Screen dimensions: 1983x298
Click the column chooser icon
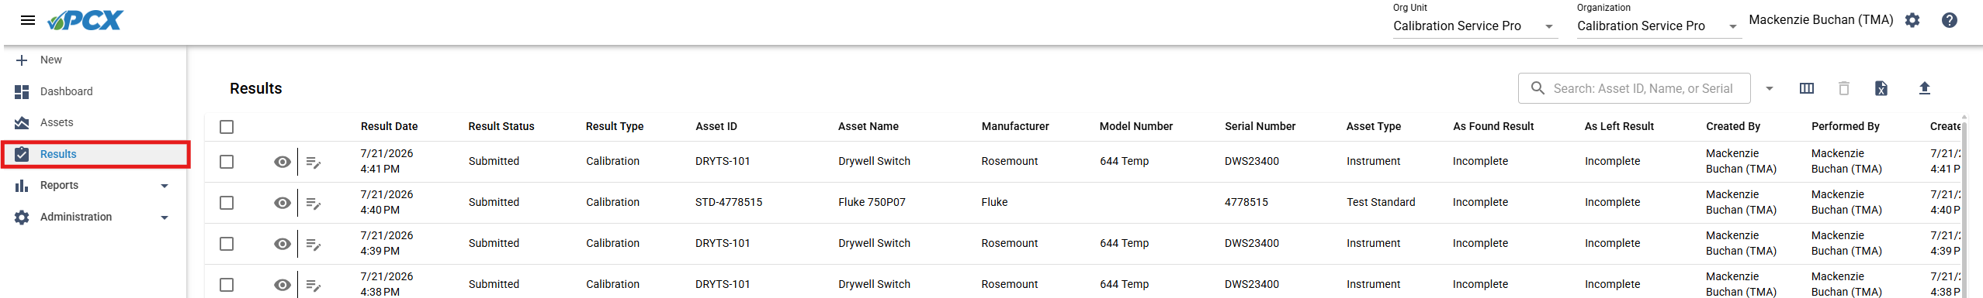click(1807, 88)
